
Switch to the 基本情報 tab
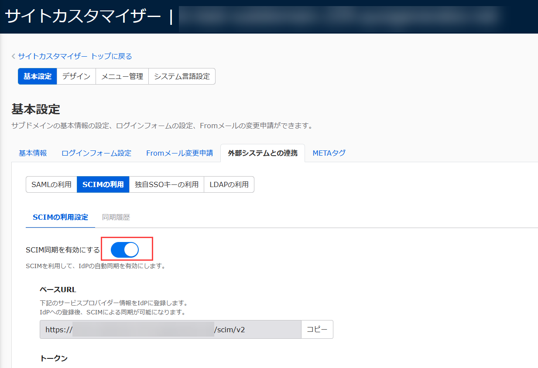tap(33, 153)
